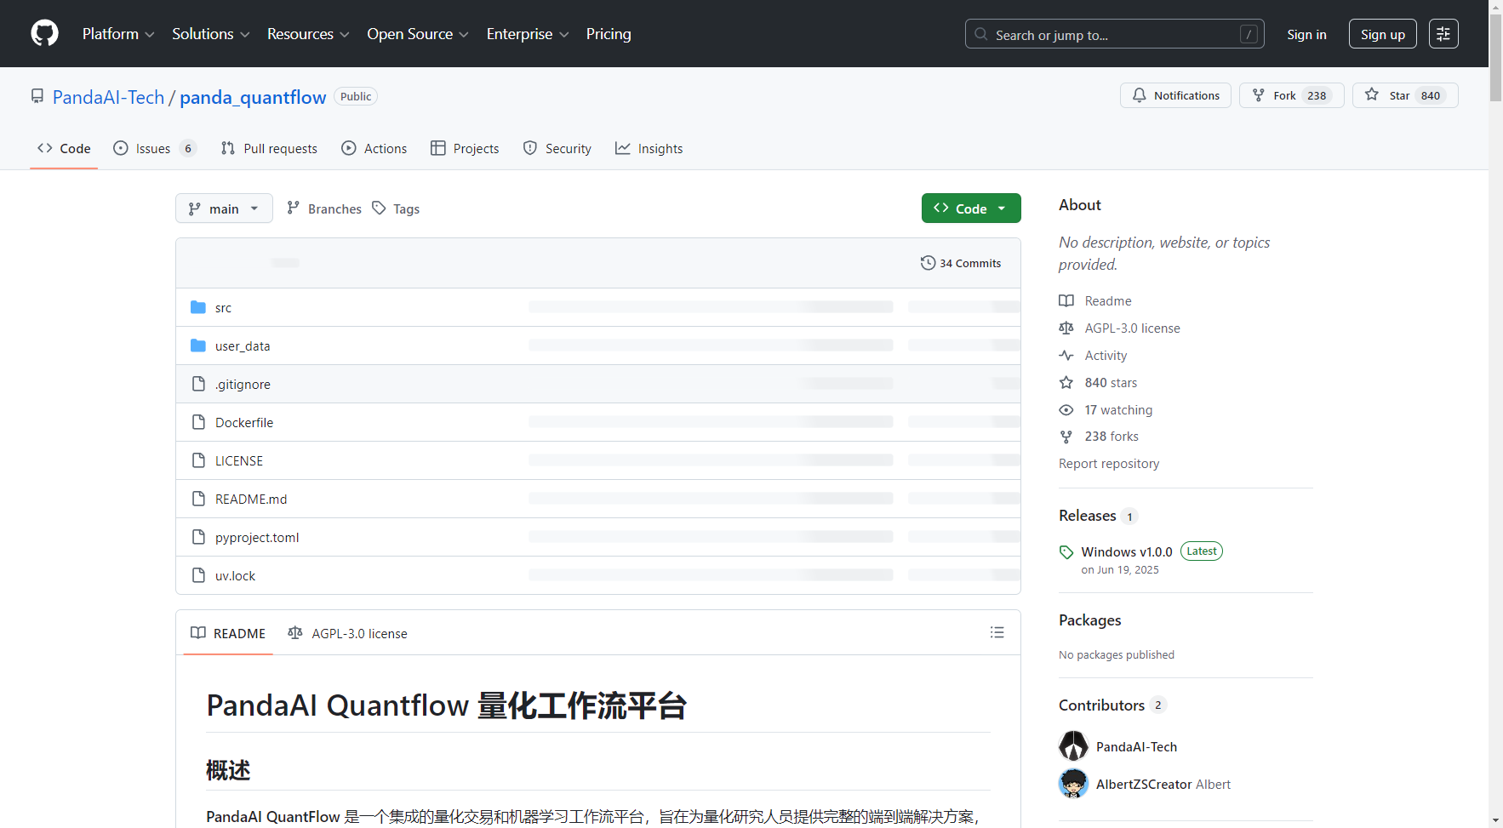The width and height of the screenshot is (1503, 828).
Task: Click the Report repository link
Action: (1109, 464)
